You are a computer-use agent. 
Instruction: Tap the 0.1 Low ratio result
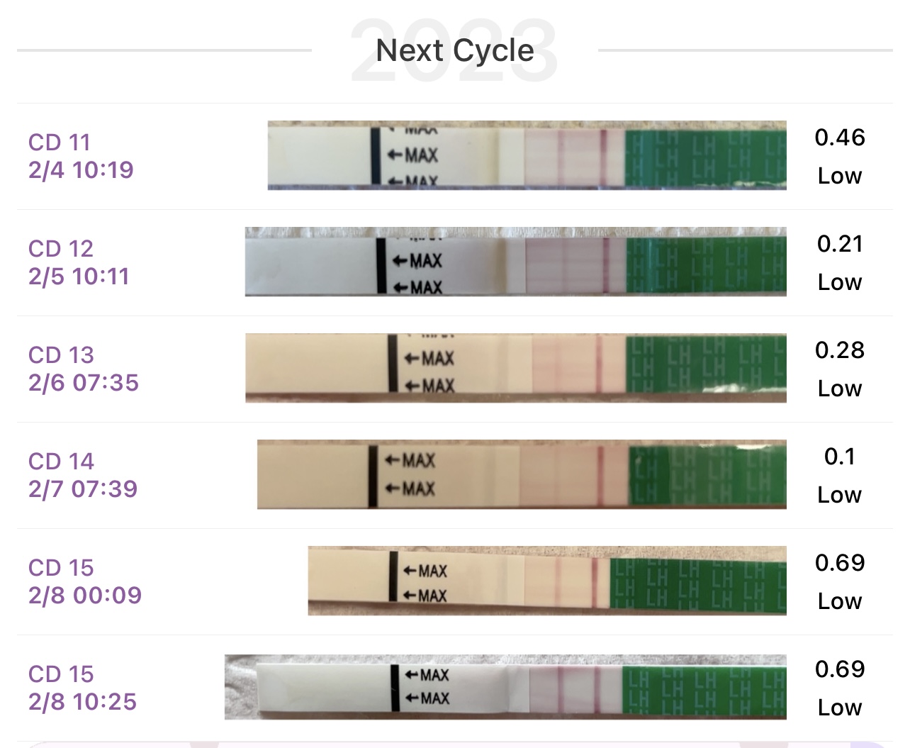(x=840, y=475)
